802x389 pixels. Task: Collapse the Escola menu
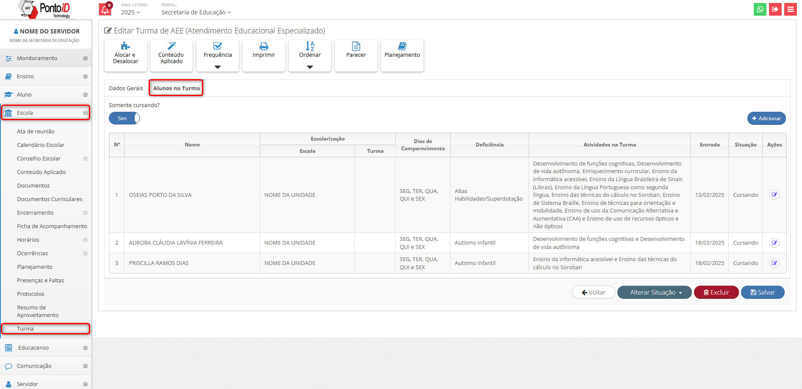(x=86, y=113)
